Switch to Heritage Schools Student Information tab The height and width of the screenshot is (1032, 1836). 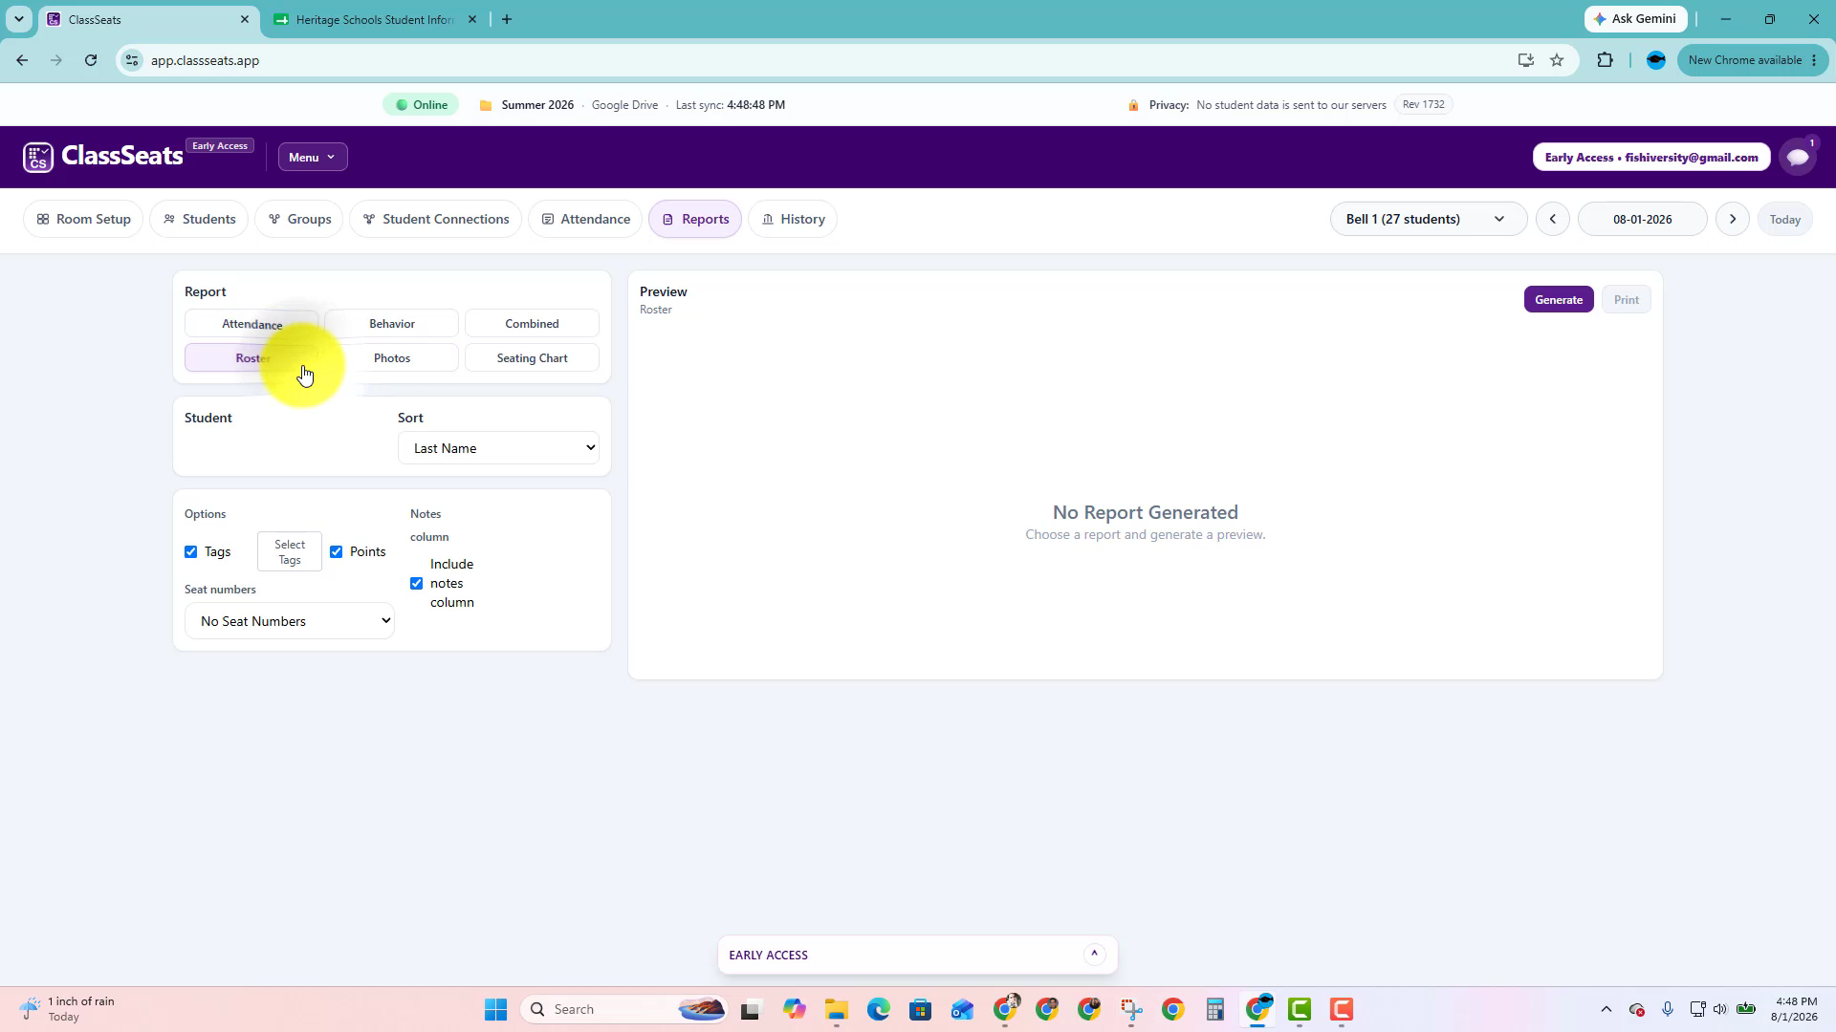coord(375,19)
